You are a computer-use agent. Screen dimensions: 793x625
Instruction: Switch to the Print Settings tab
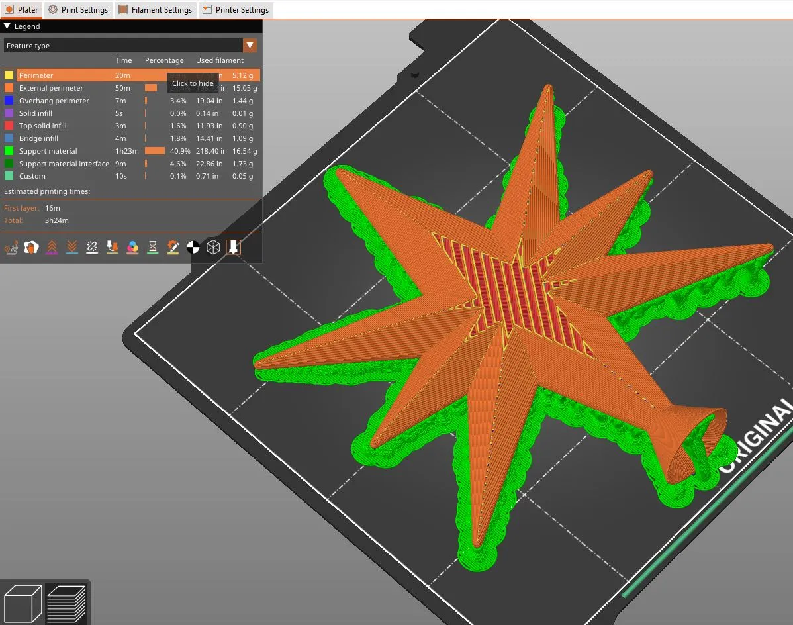(77, 9)
